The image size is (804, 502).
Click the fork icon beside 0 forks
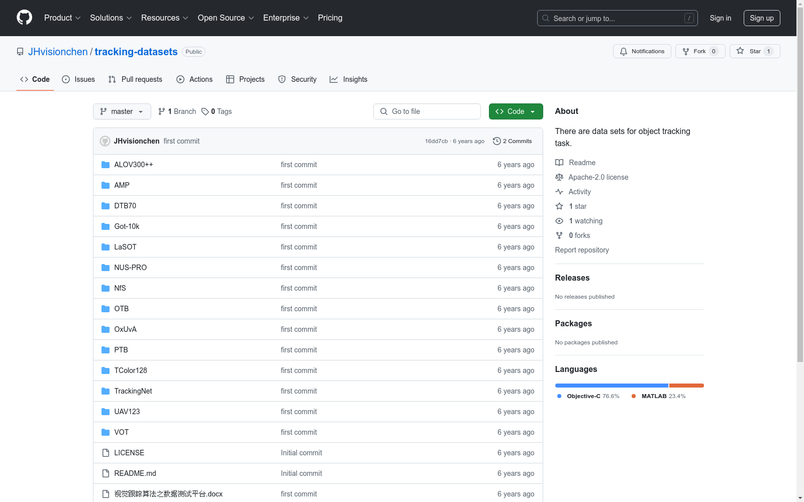point(559,235)
